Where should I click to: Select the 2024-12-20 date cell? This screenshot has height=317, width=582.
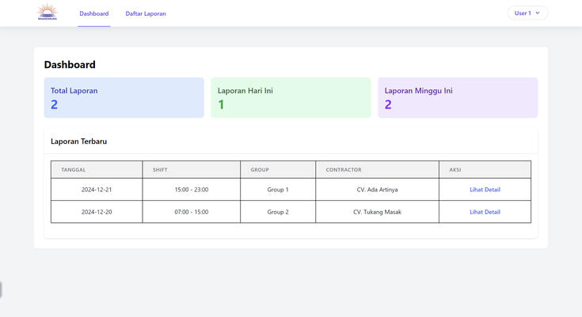click(x=97, y=212)
